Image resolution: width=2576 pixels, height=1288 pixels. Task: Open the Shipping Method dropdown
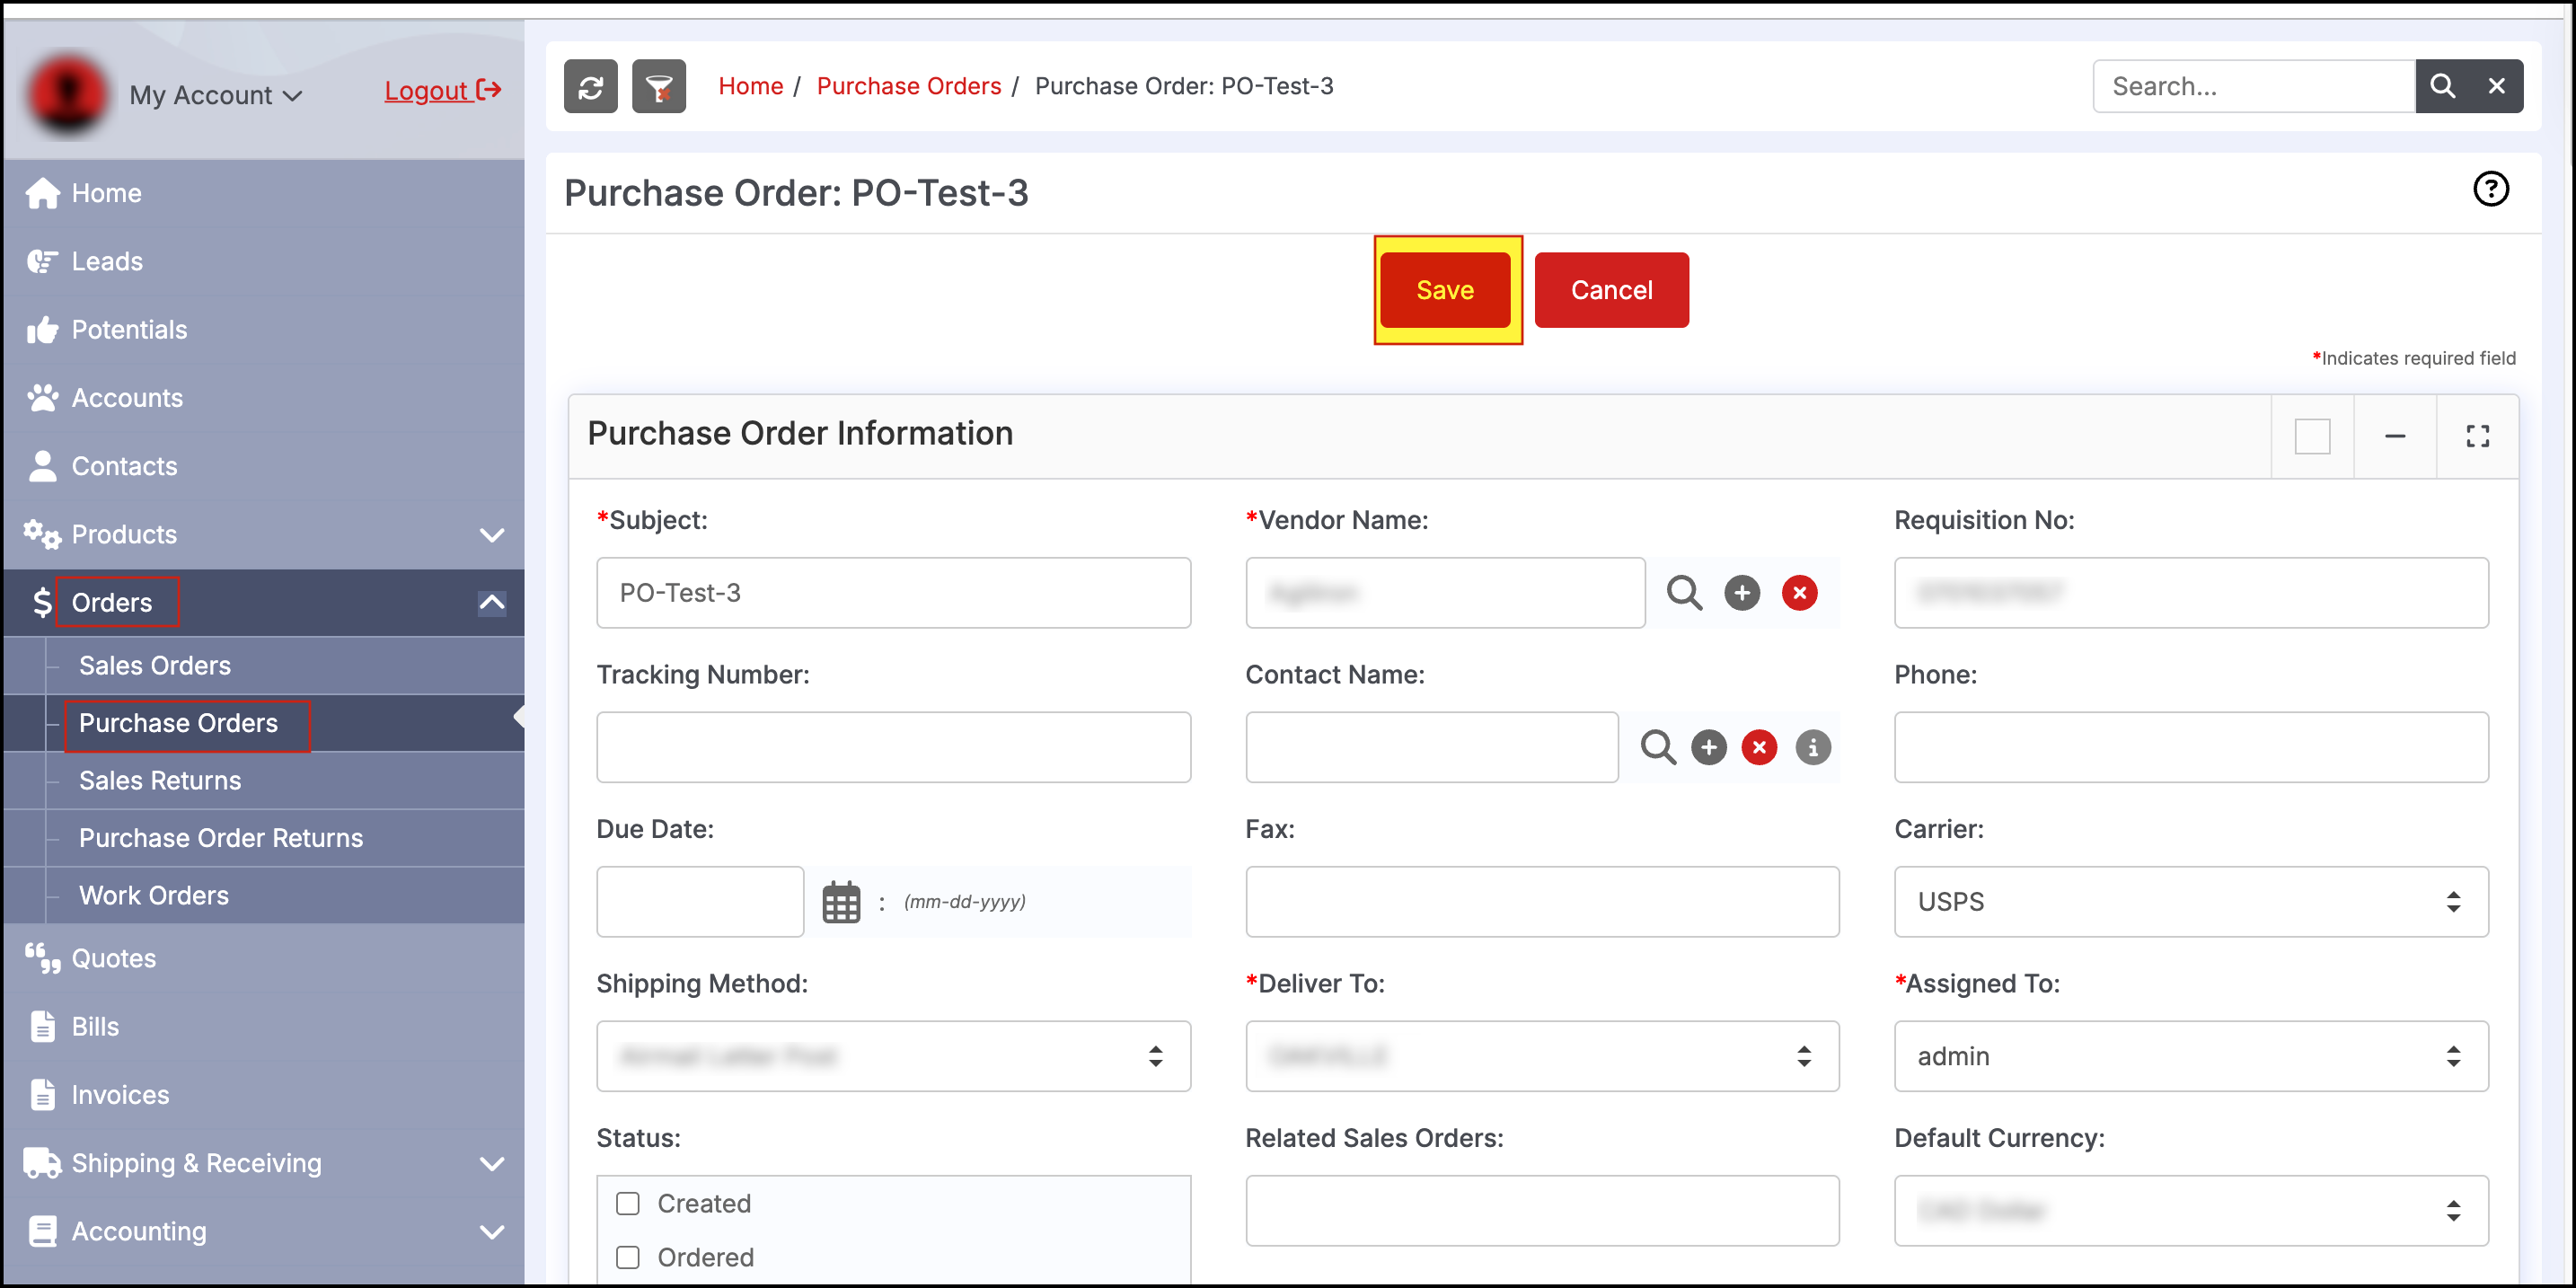(x=893, y=1056)
